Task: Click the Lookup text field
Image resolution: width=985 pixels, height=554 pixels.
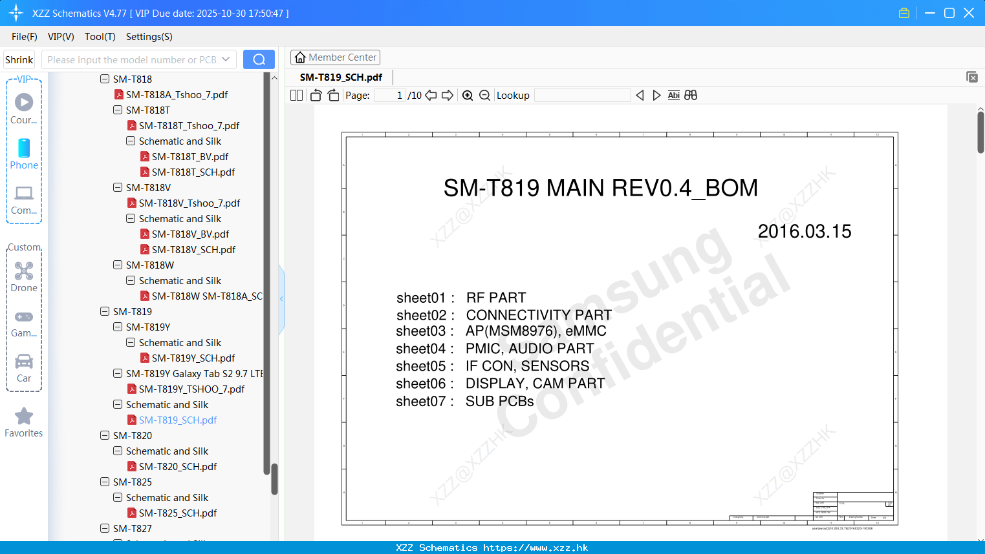Action: click(x=582, y=95)
